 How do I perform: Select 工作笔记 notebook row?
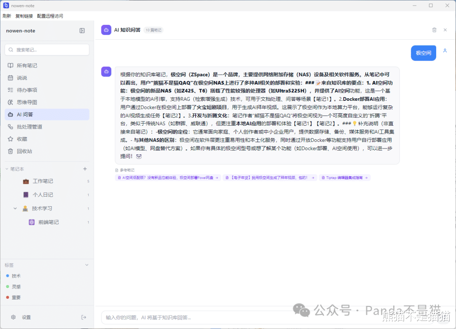(x=47, y=181)
